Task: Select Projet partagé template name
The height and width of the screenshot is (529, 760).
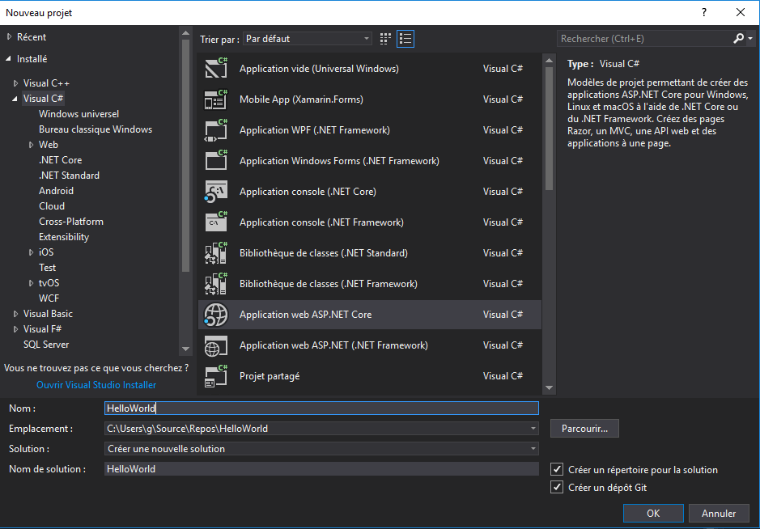Action: 270,376
